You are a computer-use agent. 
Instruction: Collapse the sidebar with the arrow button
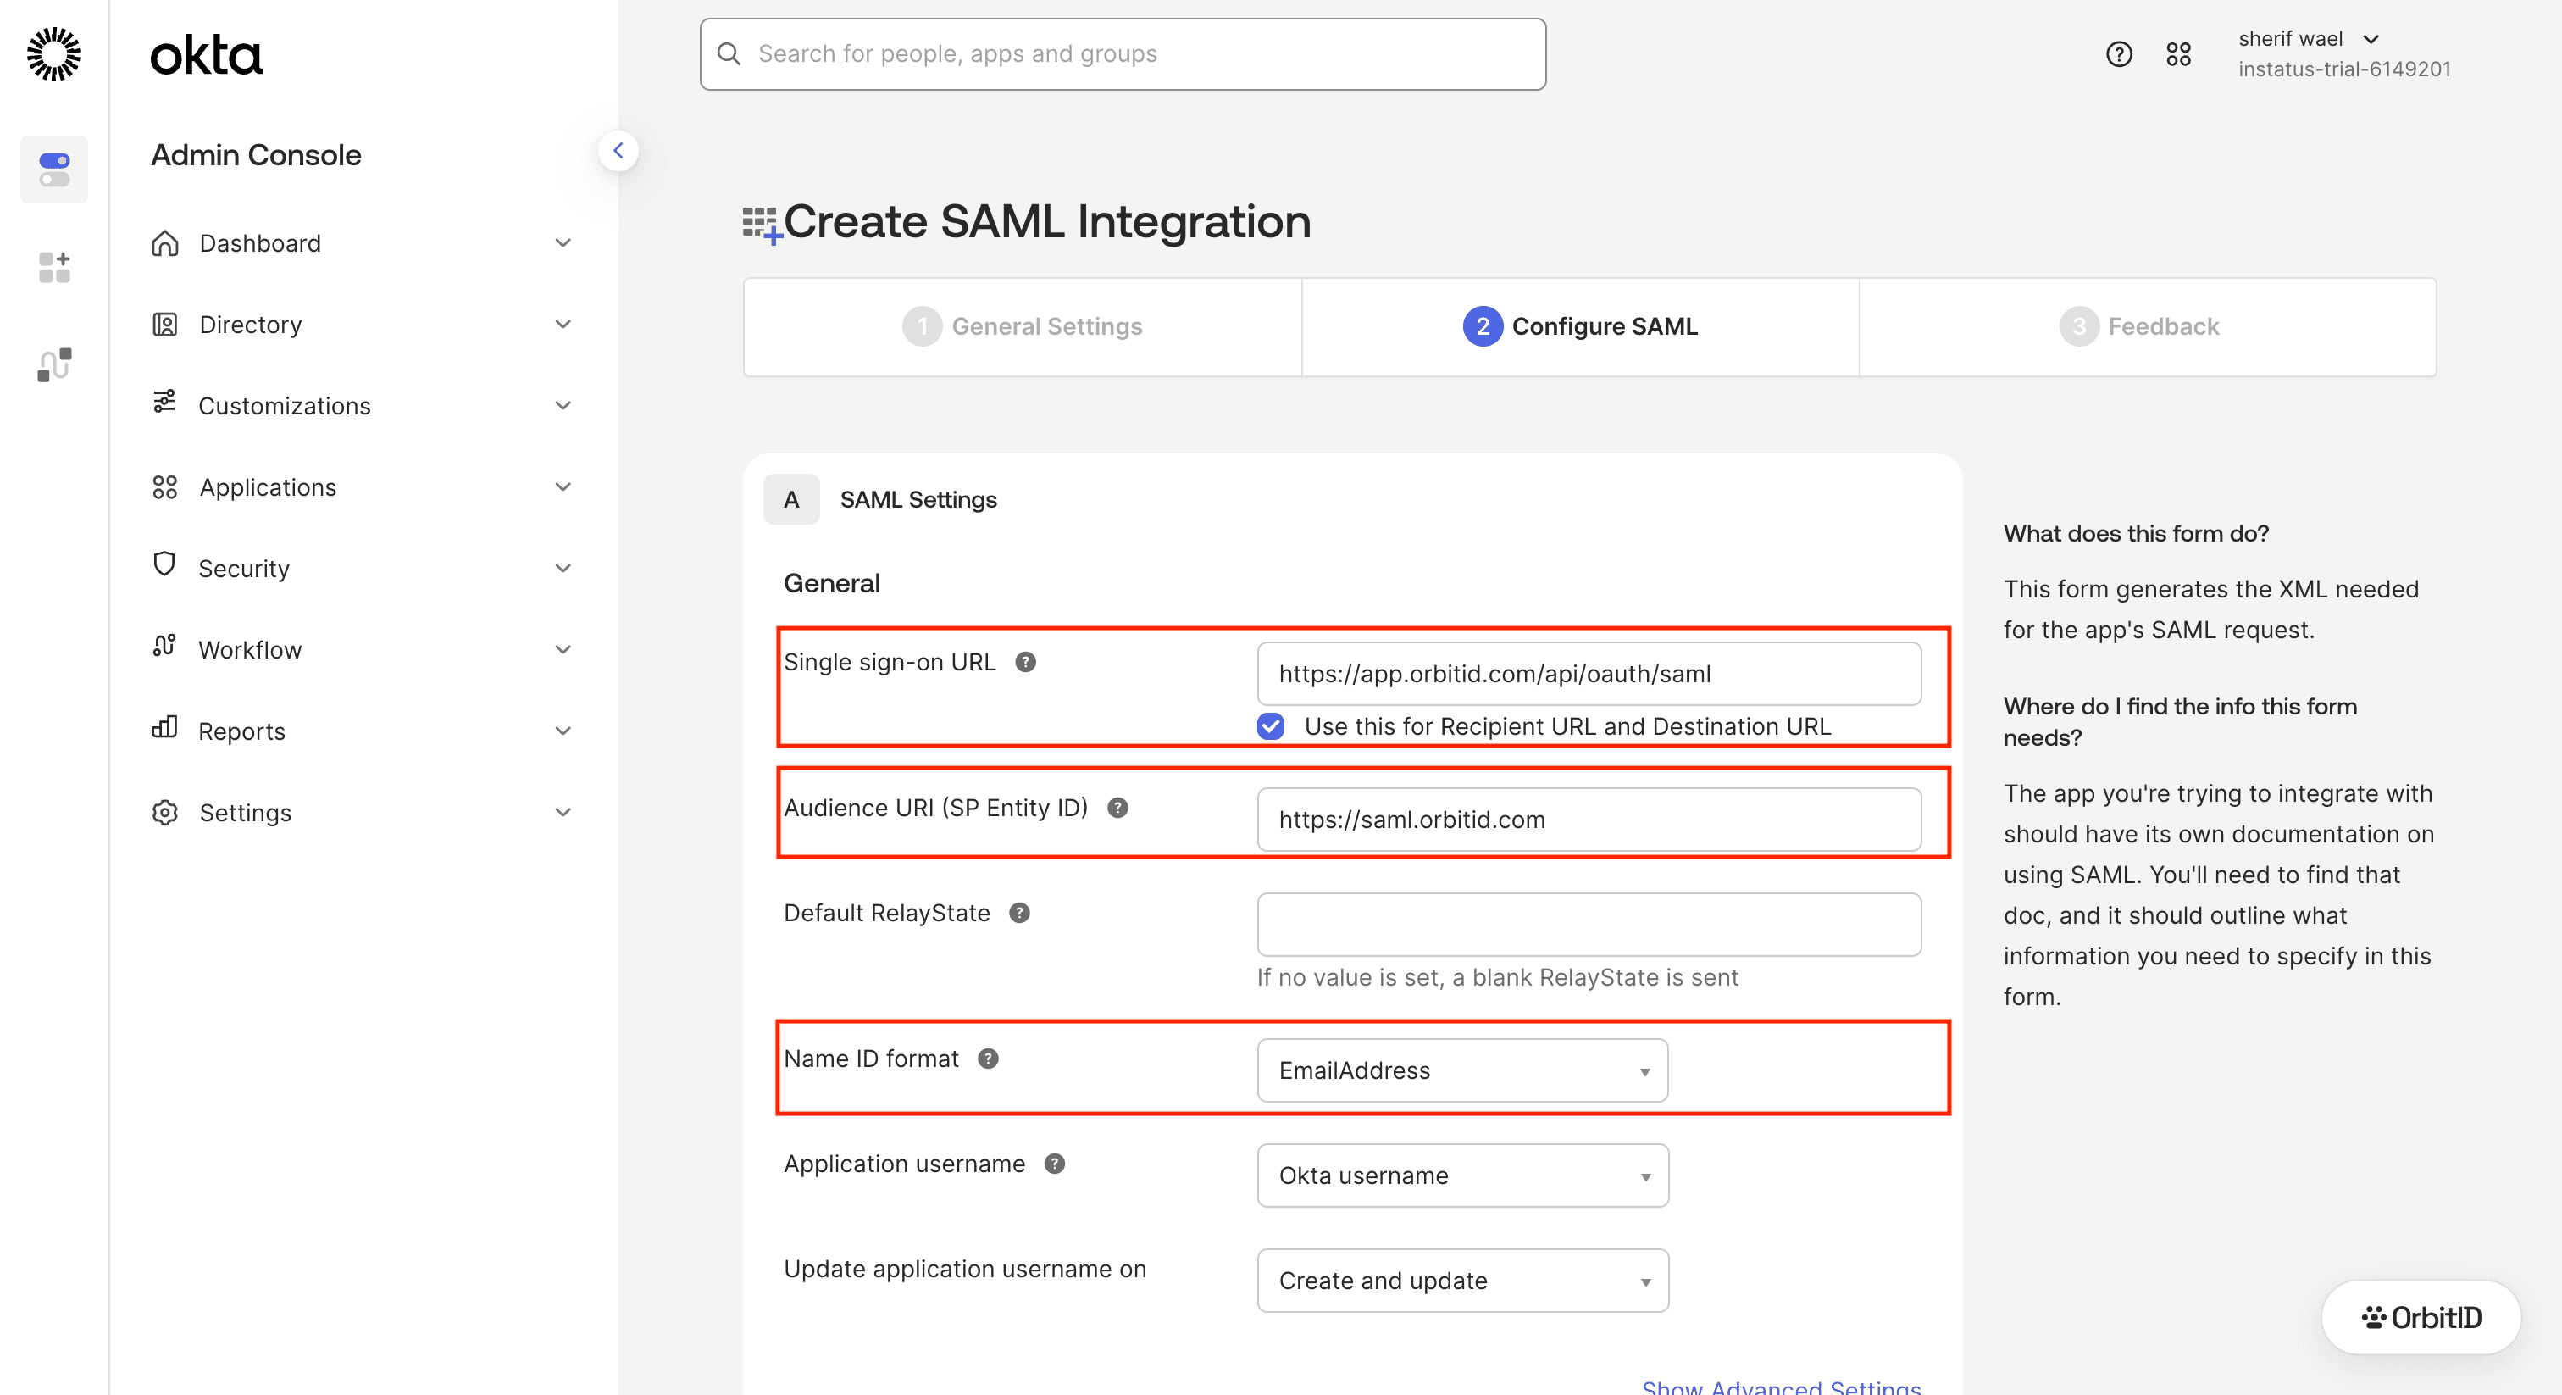pyautogui.click(x=618, y=151)
